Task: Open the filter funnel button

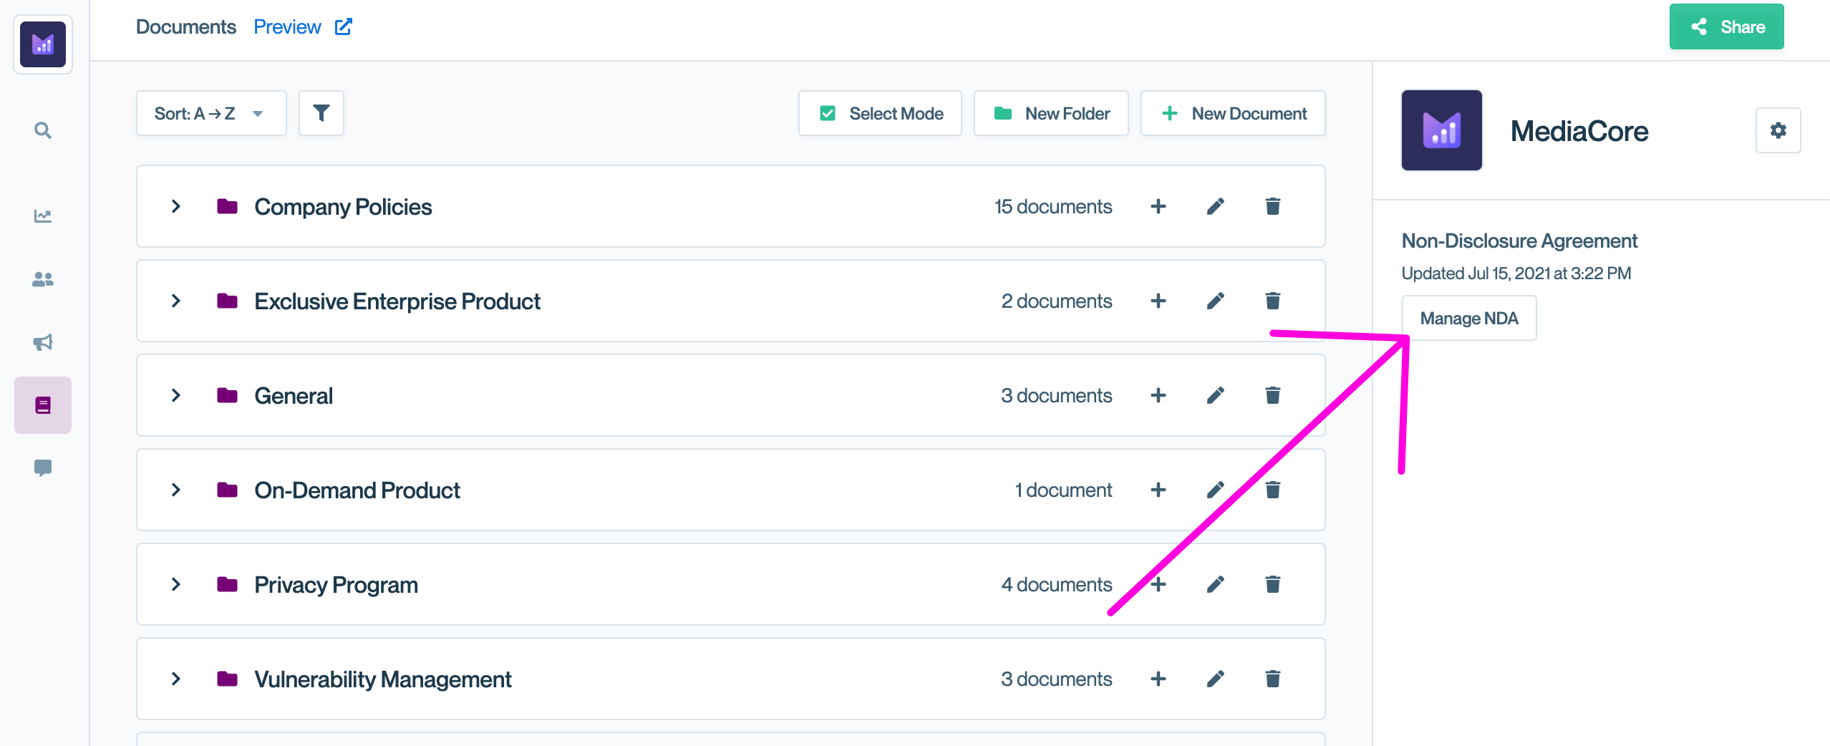Action: 321,113
